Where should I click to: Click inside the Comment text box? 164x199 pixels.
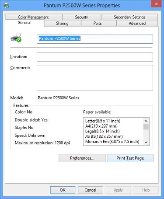[95, 78]
